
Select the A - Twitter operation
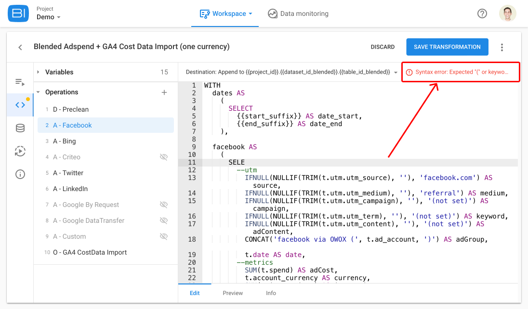pos(106,173)
